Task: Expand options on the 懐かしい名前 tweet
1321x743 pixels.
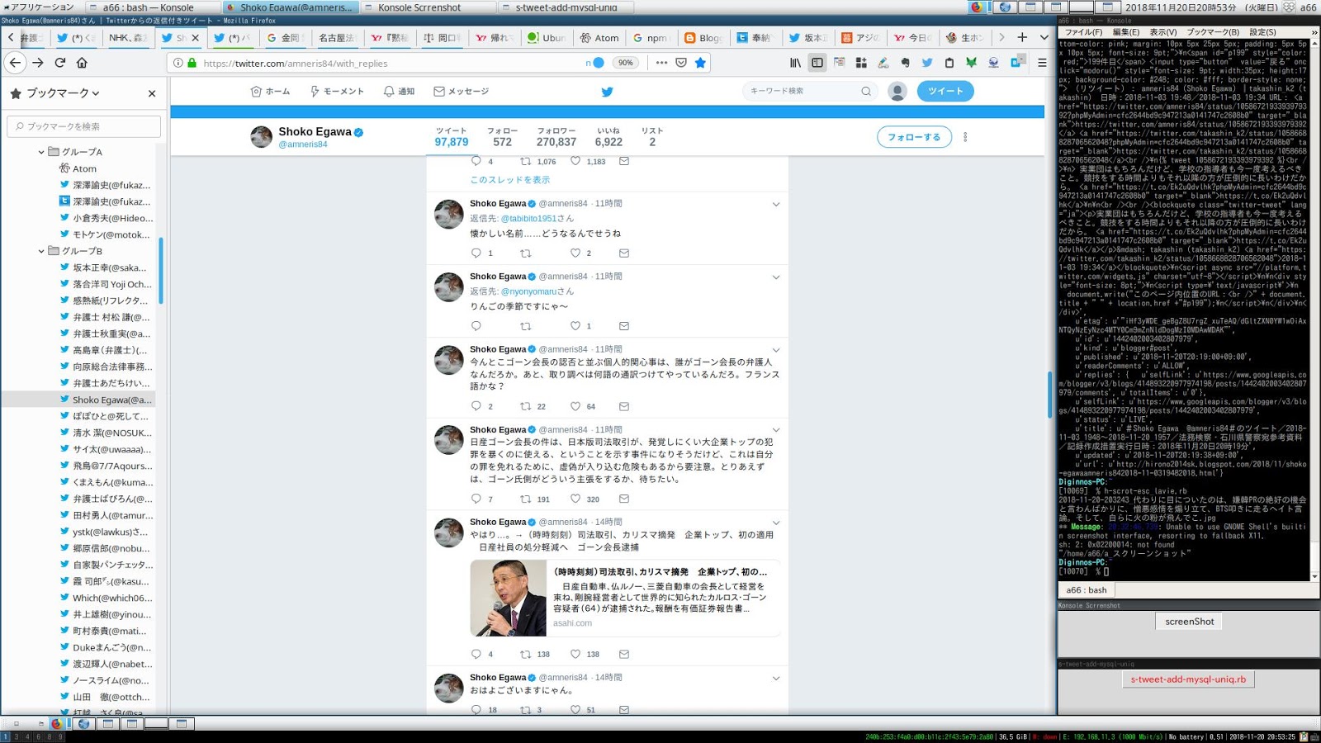Action: tap(776, 204)
